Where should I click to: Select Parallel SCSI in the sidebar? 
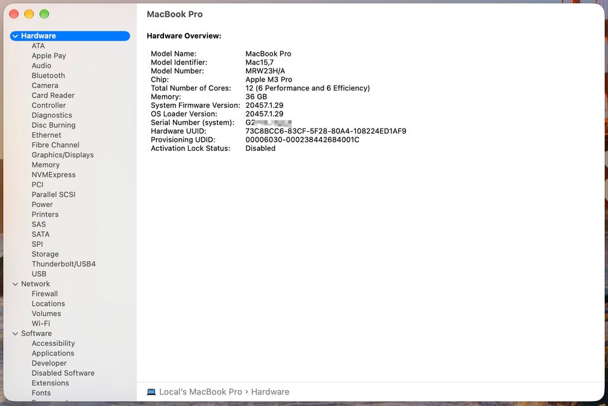(53, 194)
